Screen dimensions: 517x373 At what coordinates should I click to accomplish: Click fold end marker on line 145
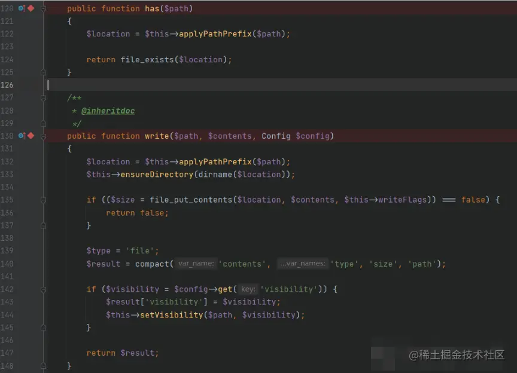[x=43, y=328]
